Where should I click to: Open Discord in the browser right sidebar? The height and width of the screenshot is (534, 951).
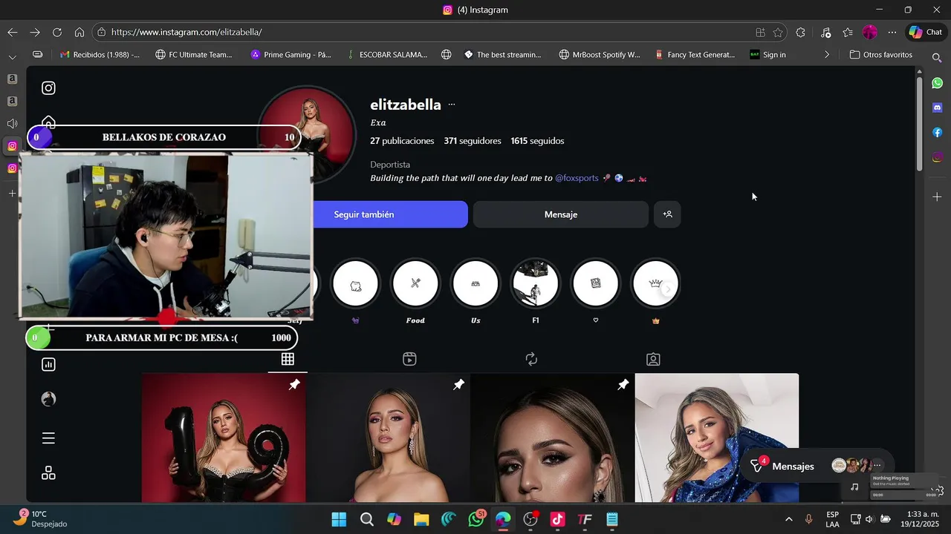(x=937, y=108)
